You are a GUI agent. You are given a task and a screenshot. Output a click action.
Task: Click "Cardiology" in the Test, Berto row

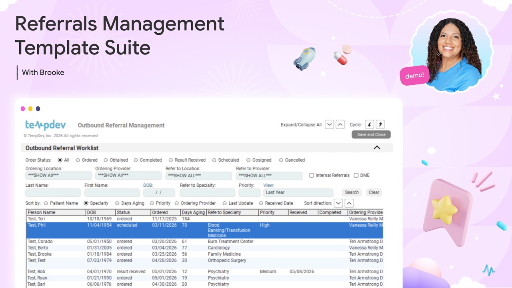219,248
